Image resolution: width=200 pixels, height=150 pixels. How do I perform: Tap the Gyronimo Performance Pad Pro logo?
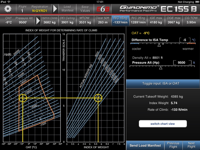pyautogui.click(x=139, y=9)
